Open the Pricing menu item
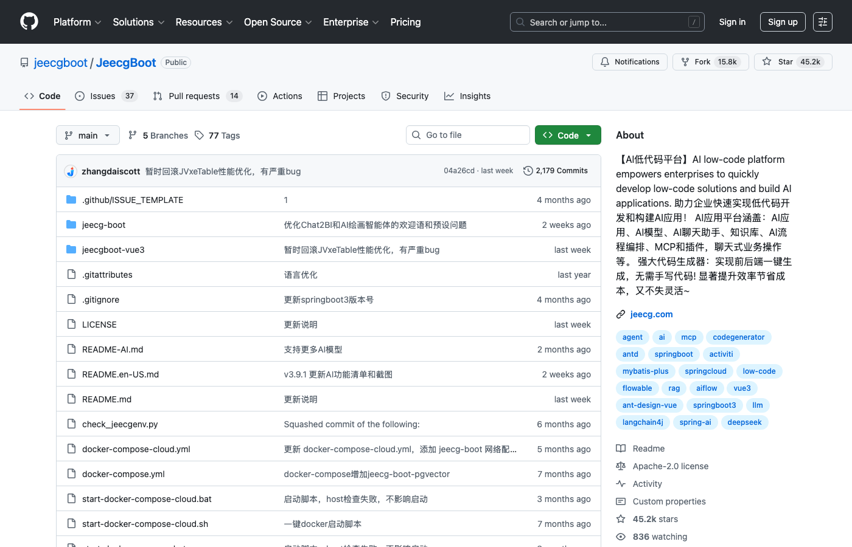 405,22
